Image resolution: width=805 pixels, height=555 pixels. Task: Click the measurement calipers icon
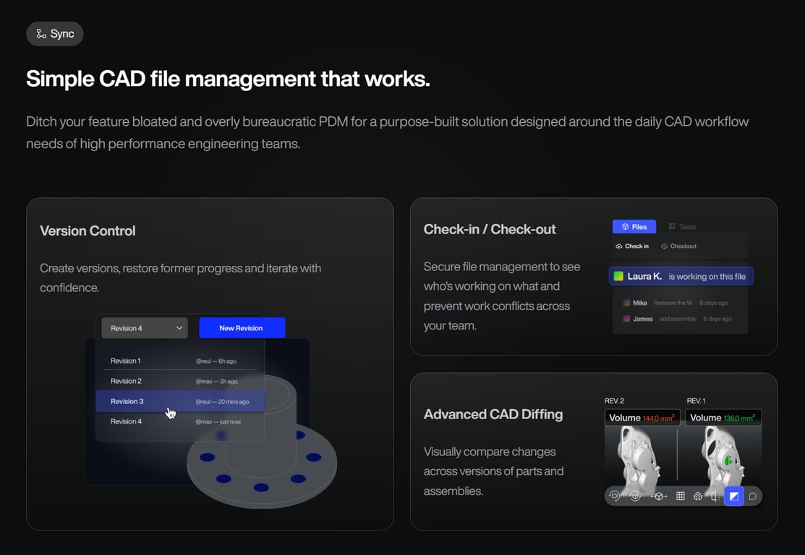coord(715,496)
